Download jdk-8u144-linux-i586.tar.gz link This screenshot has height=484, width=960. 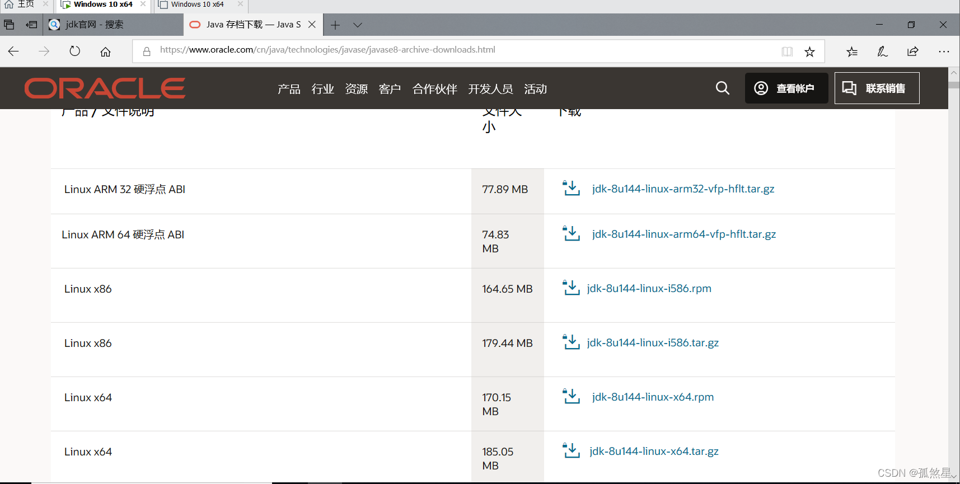[x=653, y=342]
